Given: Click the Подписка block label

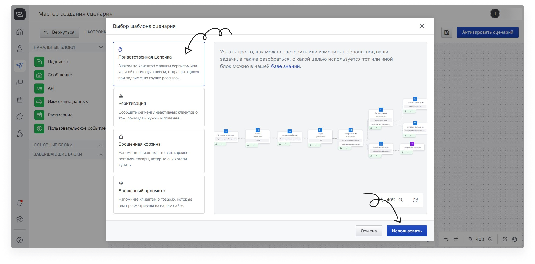Looking at the screenshot, I should coord(58,61).
